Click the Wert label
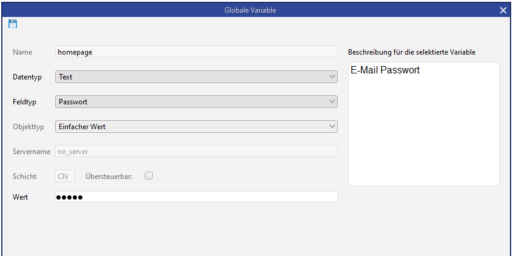Screen dimensions: 513x256 click(x=20, y=197)
